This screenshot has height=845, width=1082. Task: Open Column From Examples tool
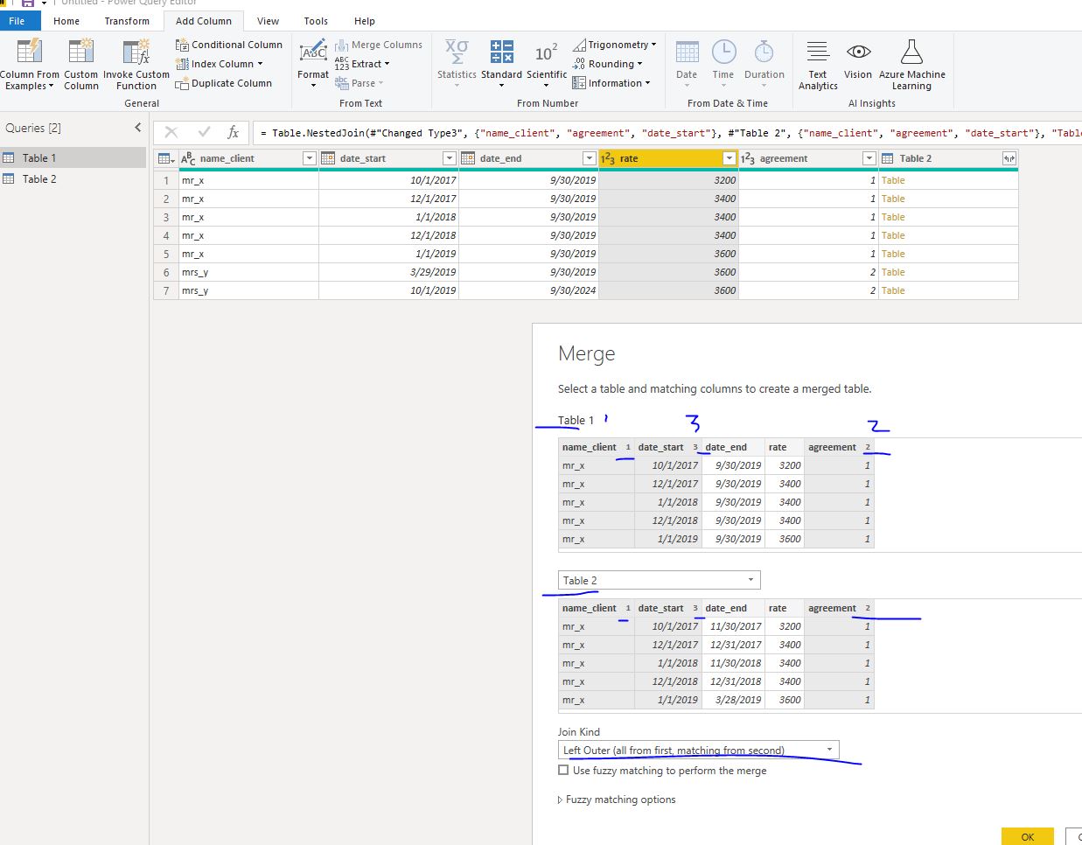[29, 64]
